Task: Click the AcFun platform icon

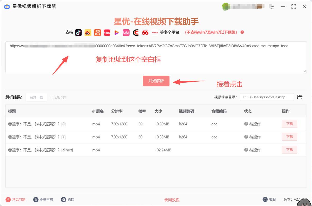Action: click(155, 32)
